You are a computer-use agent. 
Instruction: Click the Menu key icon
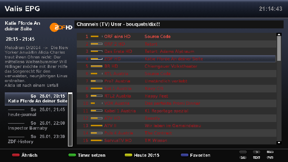coord(270,152)
